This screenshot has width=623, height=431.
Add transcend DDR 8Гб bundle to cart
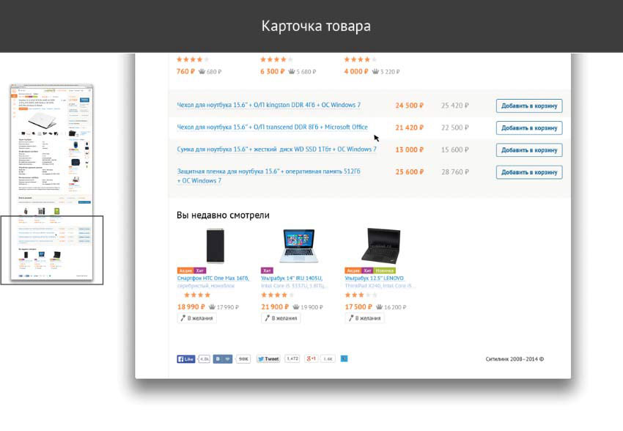[x=529, y=128]
